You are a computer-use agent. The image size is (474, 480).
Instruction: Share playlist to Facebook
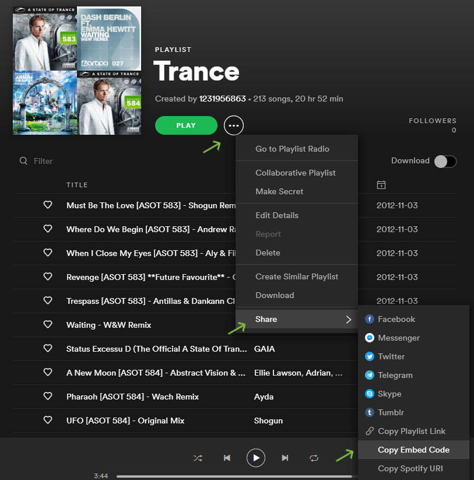[413, 319]
